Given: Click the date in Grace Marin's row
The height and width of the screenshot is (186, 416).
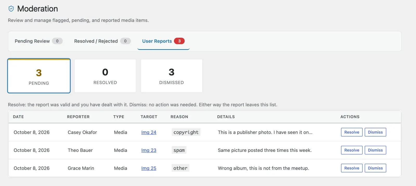Looking at the screenshot, I should 31,168.
